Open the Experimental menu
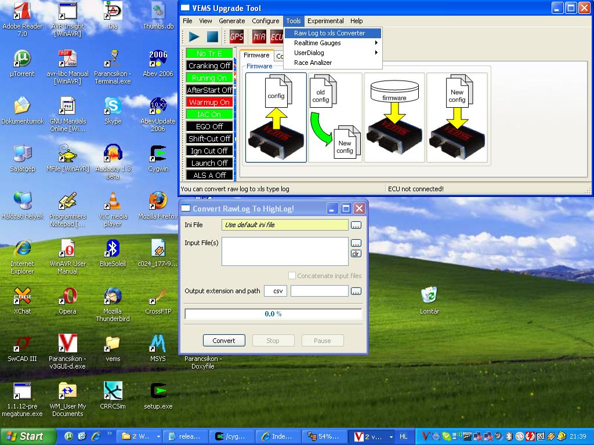 click(x=325, y=21)
